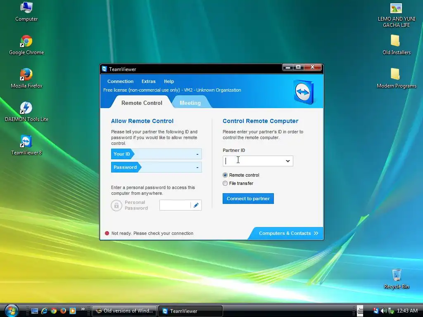Open Internet Explorer from Quick Launch
423x317 pixels.
click(44, 311)
